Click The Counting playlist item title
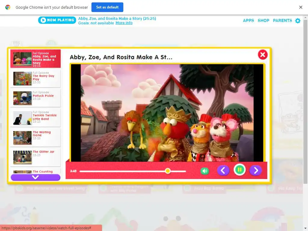The image size is (308, 231). click(43, 171)
